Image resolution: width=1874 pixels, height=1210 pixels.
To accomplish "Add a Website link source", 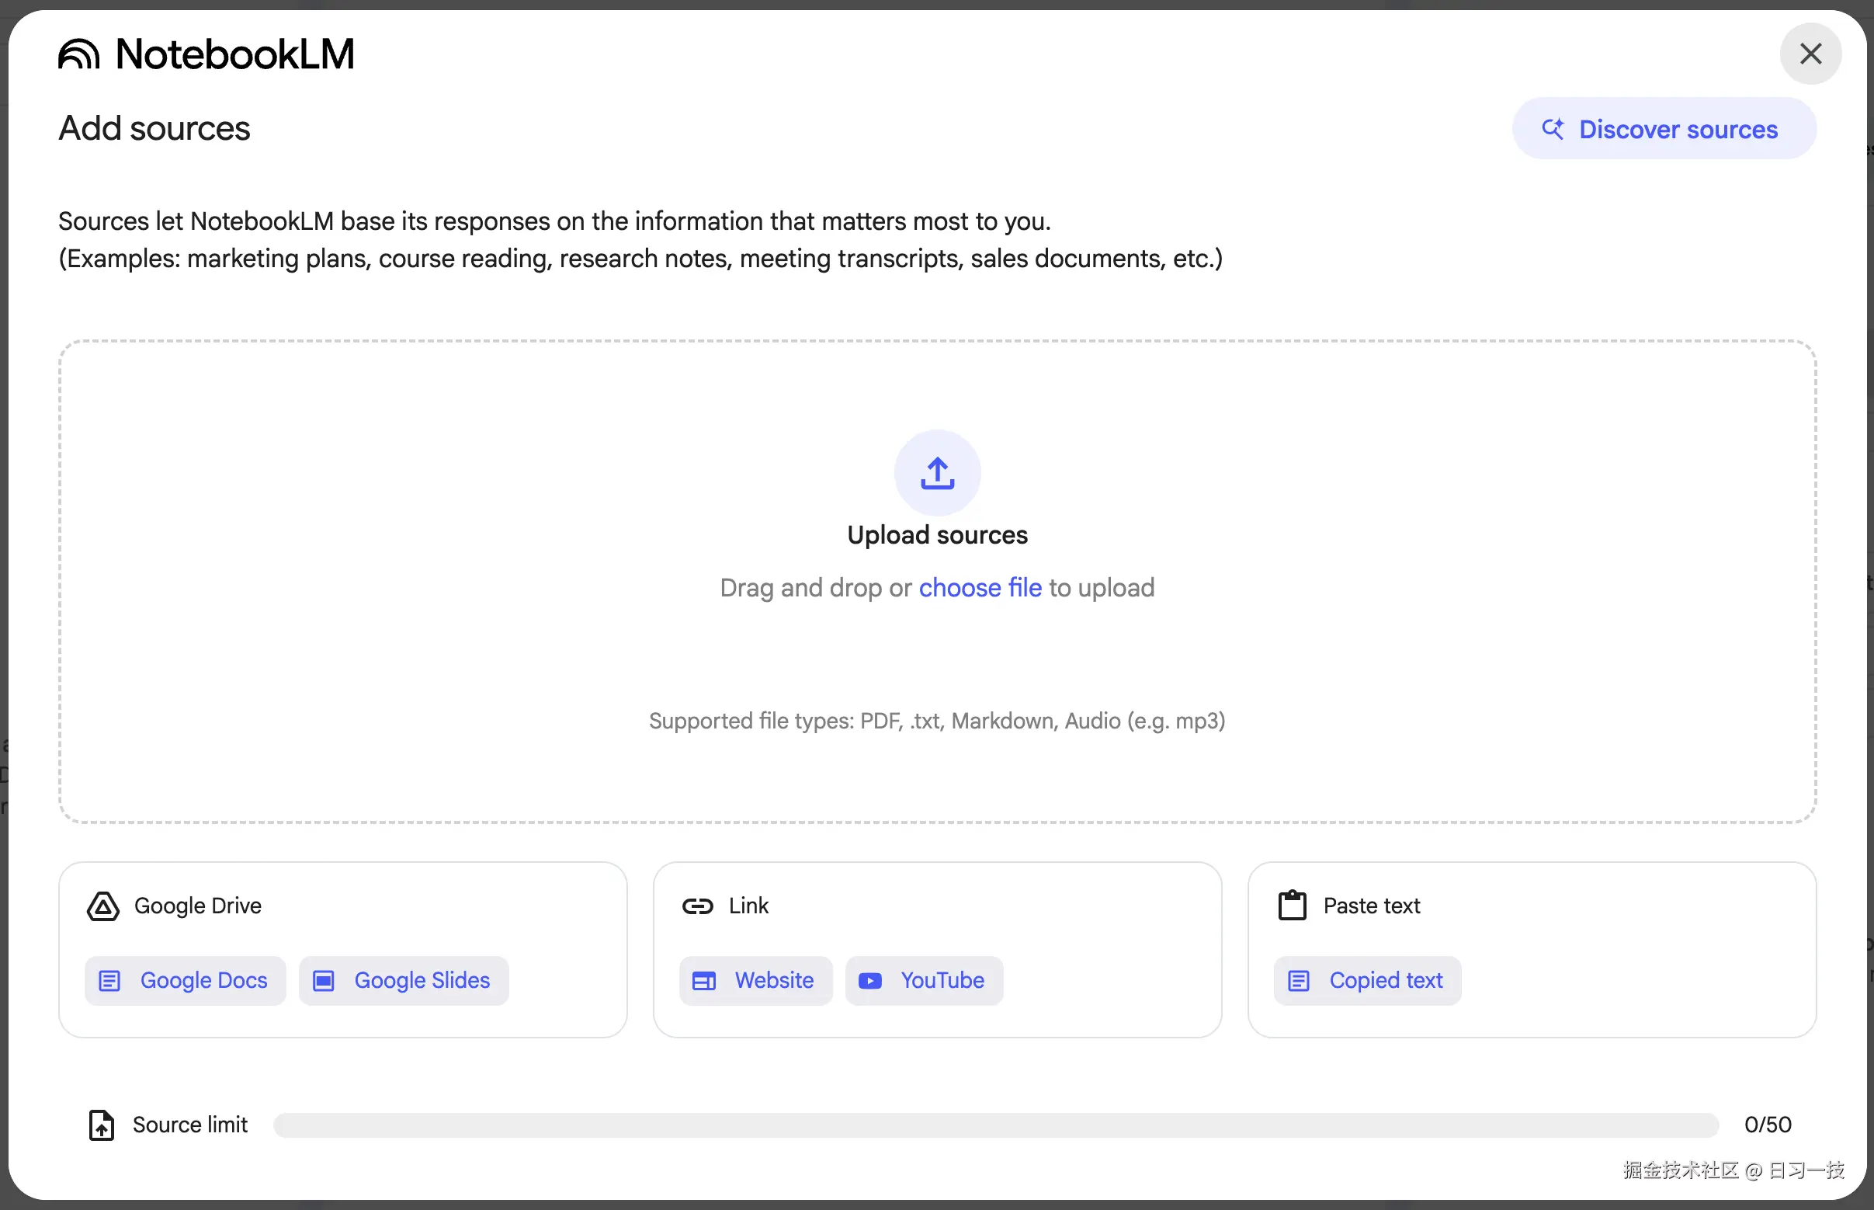I will pos(755,981).
